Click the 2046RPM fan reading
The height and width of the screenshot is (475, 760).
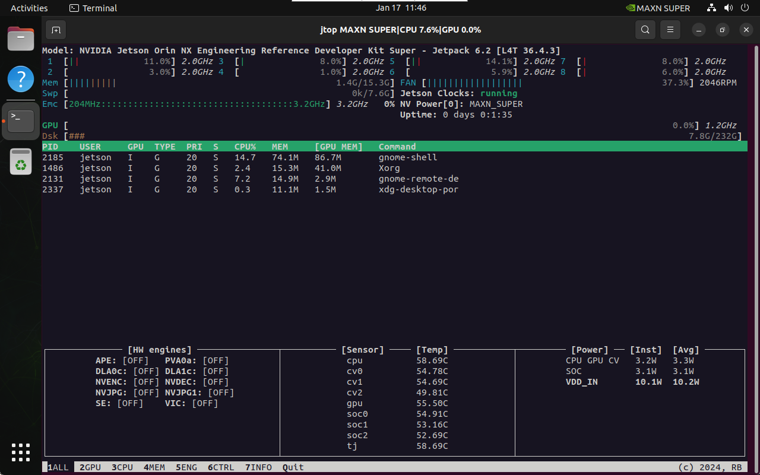click(718, 83)
